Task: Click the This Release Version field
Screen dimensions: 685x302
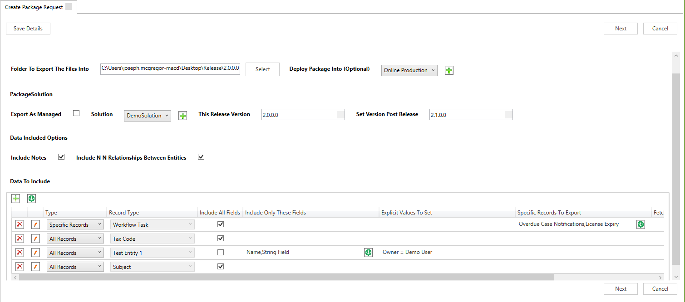Action: coord(299,115)
